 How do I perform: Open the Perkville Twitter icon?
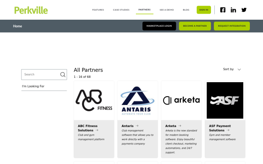(x=244, y=10)
